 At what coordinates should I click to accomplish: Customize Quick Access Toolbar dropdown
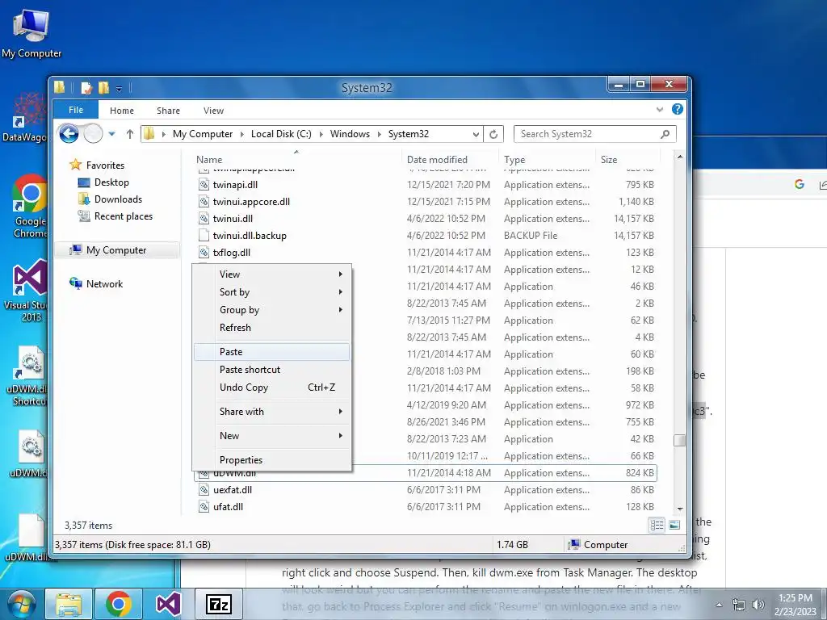tap(120, 89)
